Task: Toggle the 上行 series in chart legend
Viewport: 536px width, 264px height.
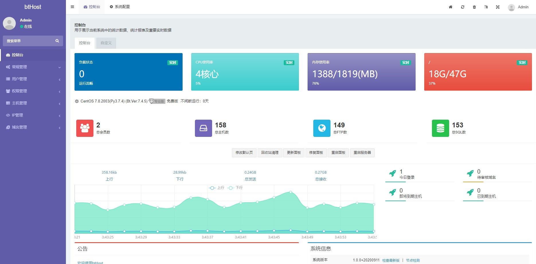Action: [217, 188]
